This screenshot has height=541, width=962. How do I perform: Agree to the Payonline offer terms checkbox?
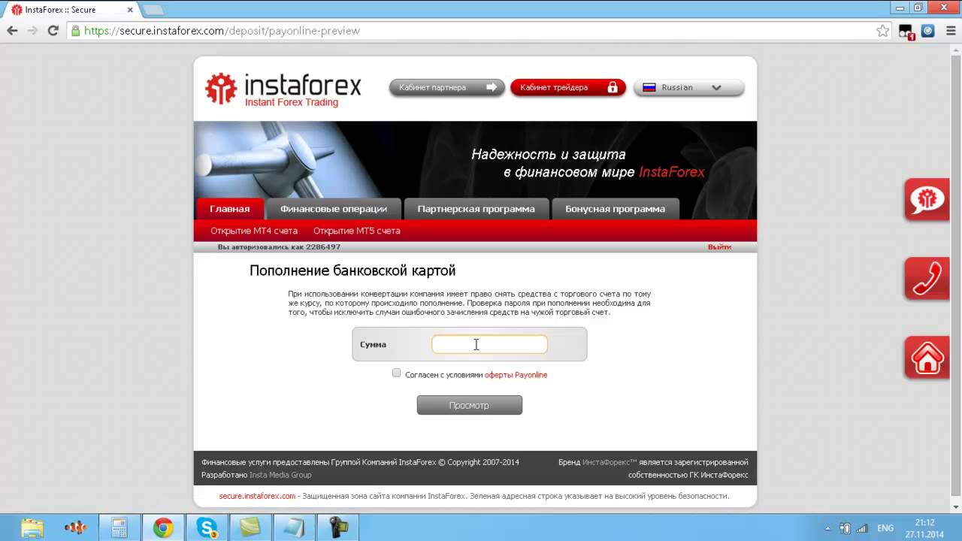(x=397, y=373)
